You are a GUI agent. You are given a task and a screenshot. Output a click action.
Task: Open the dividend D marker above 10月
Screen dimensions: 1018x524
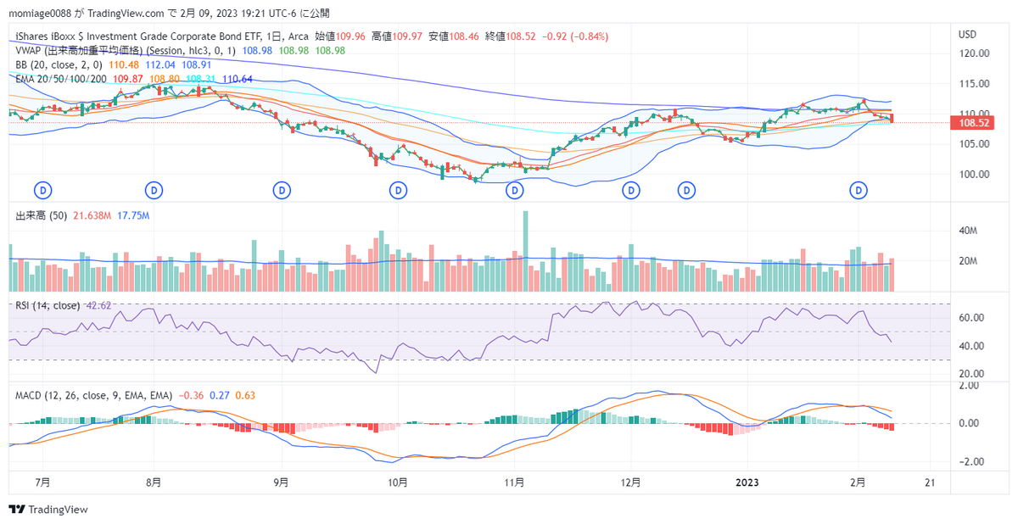coord(398,190)
